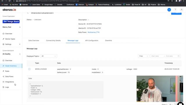Open the Gmail bookmark
Screen dimensions: 186x105
[x=5, y=5]
